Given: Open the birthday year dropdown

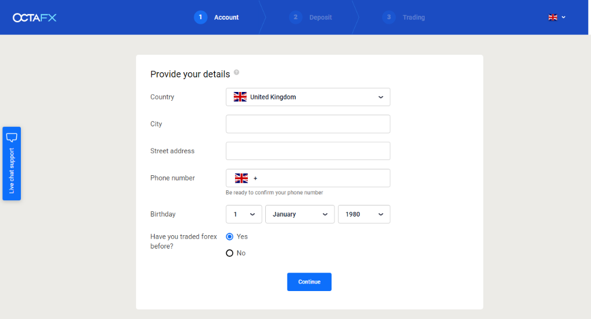Looking at the screenshot, I should [364, 214].
